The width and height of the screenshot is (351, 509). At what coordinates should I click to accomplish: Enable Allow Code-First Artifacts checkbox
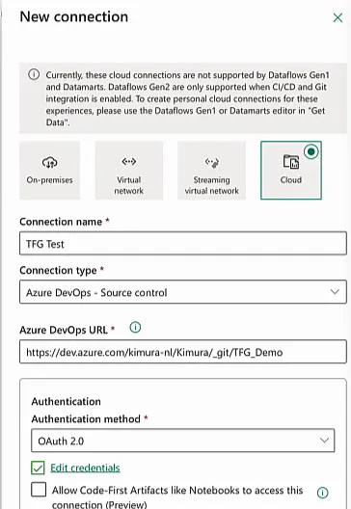(x=39, y=490)
